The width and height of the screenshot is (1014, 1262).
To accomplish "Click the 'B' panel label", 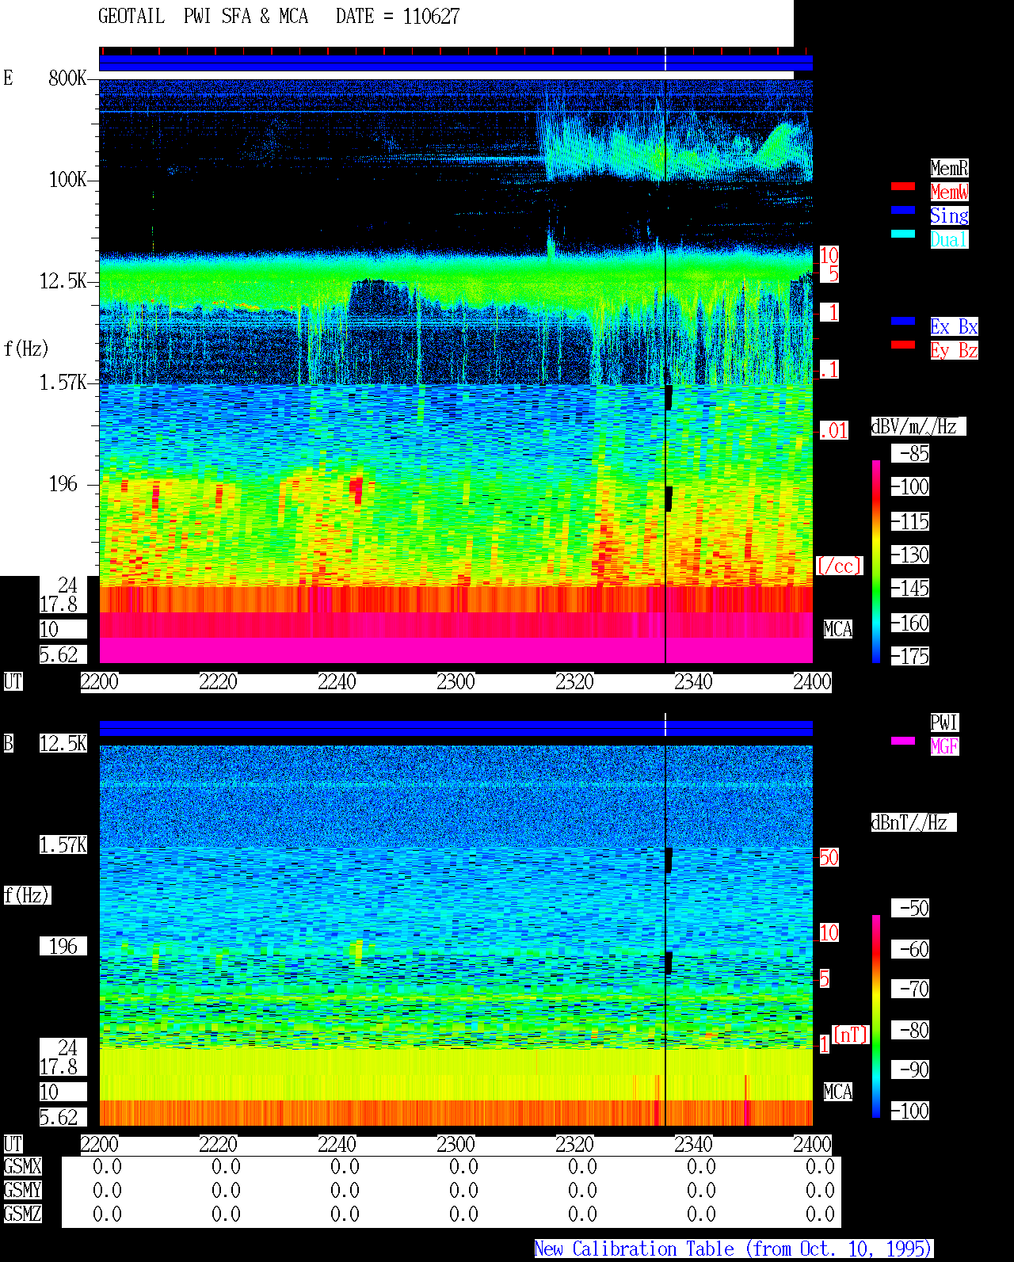I will pyautogui.click(x=8, y=743).
